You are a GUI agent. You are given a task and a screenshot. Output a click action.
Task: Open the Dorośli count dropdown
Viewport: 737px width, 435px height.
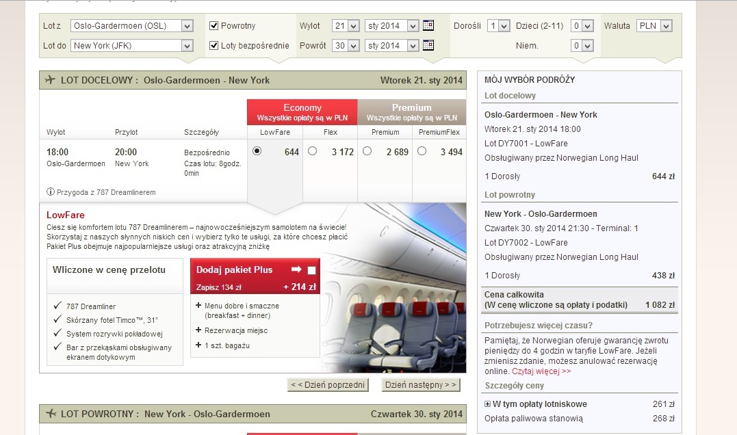tap(498, 26)
